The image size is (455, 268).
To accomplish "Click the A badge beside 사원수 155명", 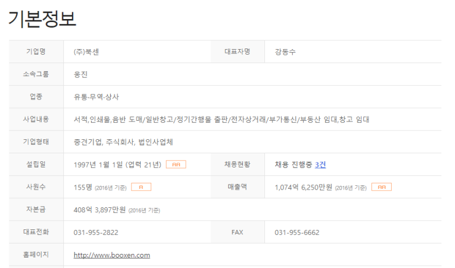I will coord(141,187).
